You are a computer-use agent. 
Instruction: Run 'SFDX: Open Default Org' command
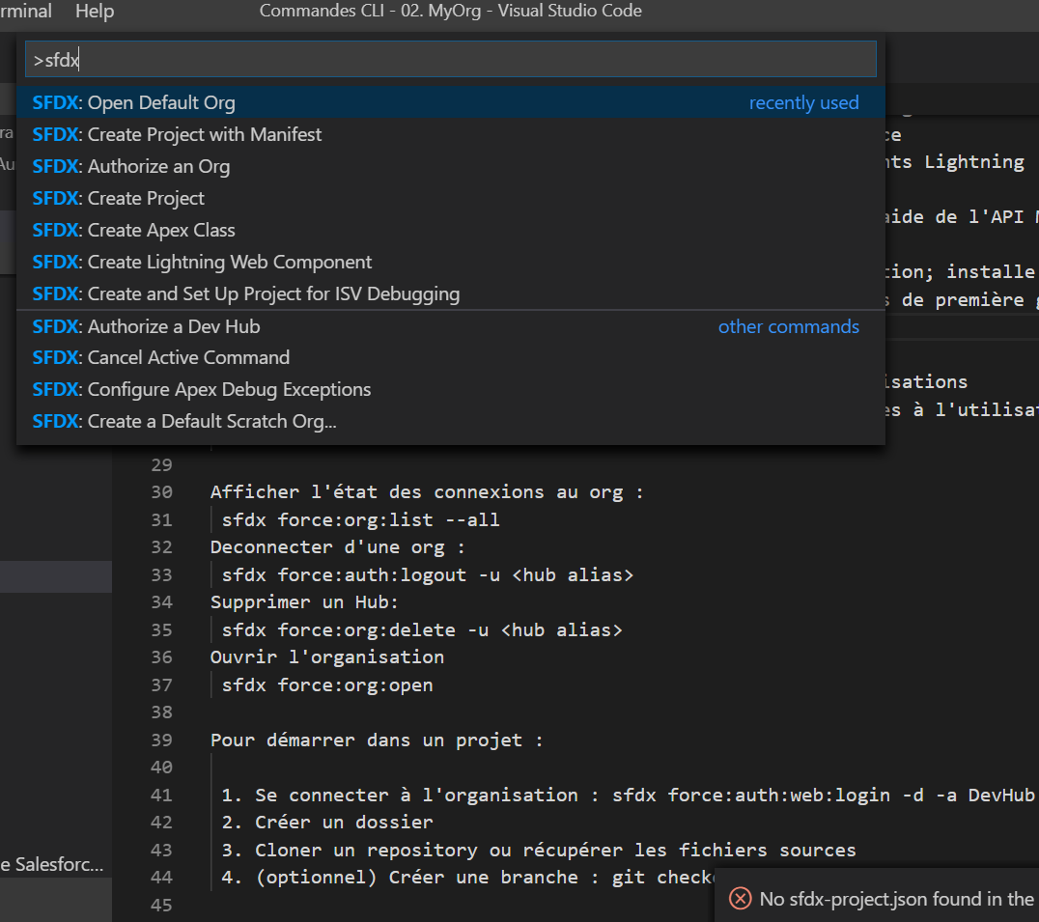tap(451, 102)
